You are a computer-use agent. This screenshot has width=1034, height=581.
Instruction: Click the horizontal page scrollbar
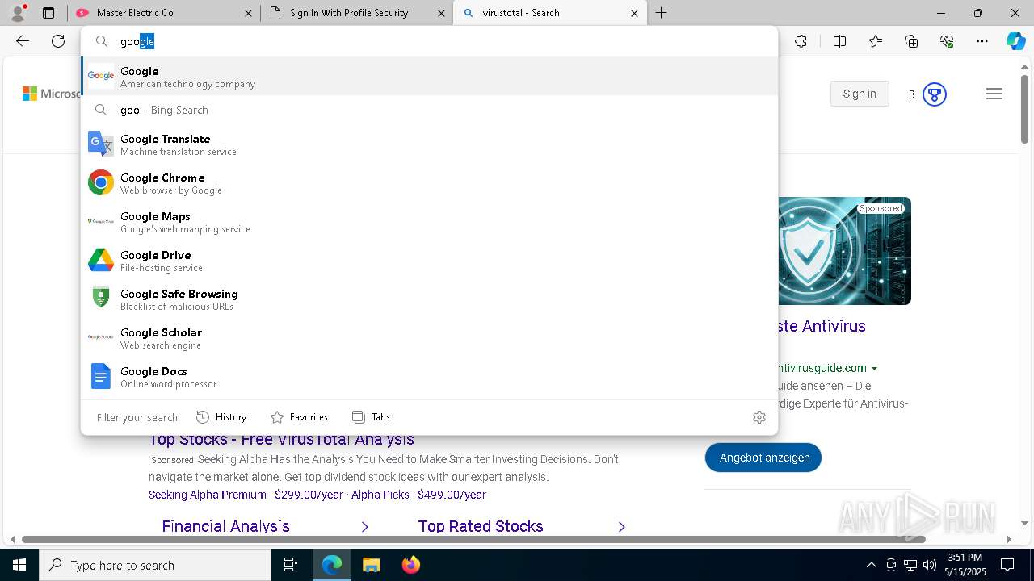coord(473,539)
